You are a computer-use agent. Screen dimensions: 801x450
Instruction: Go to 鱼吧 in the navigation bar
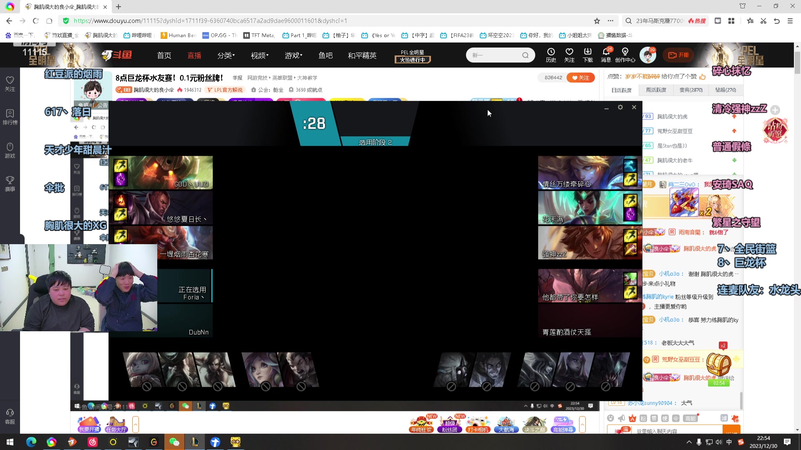point(325,55)
